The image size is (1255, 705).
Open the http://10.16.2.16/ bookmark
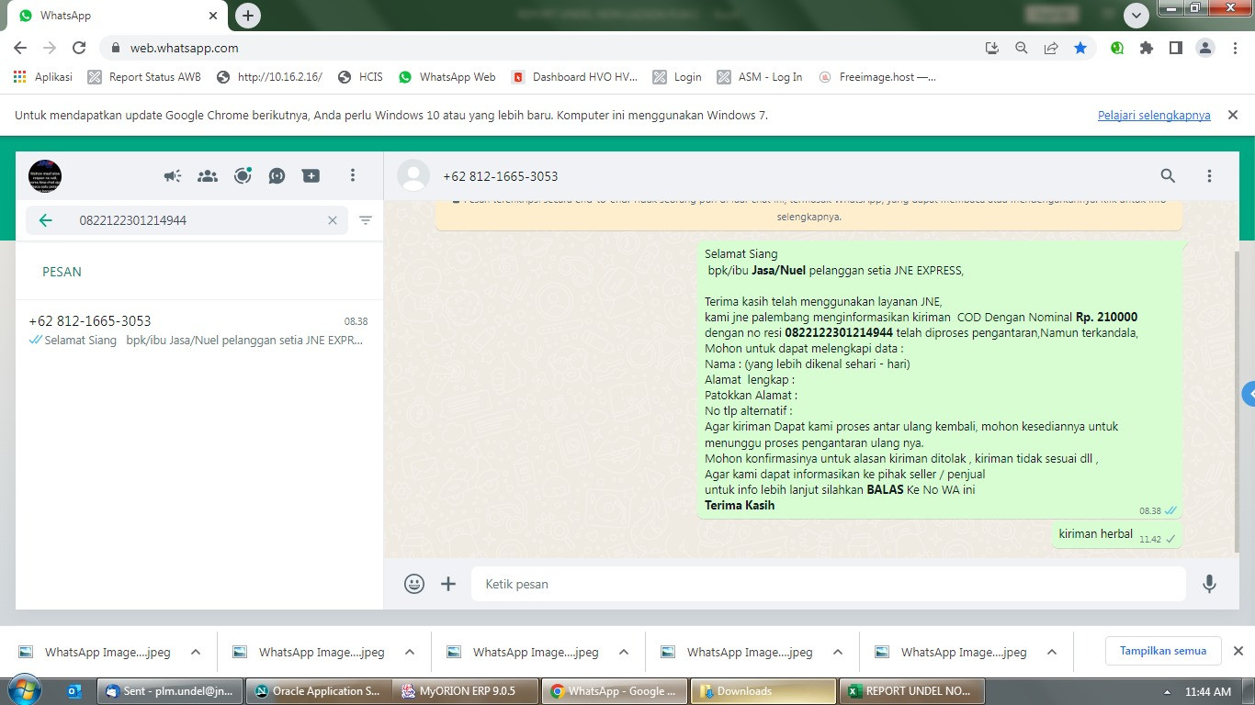click(269, 77)
